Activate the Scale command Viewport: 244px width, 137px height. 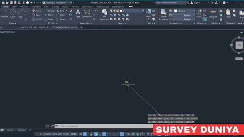pyautogui.click(x=48, y=19)
